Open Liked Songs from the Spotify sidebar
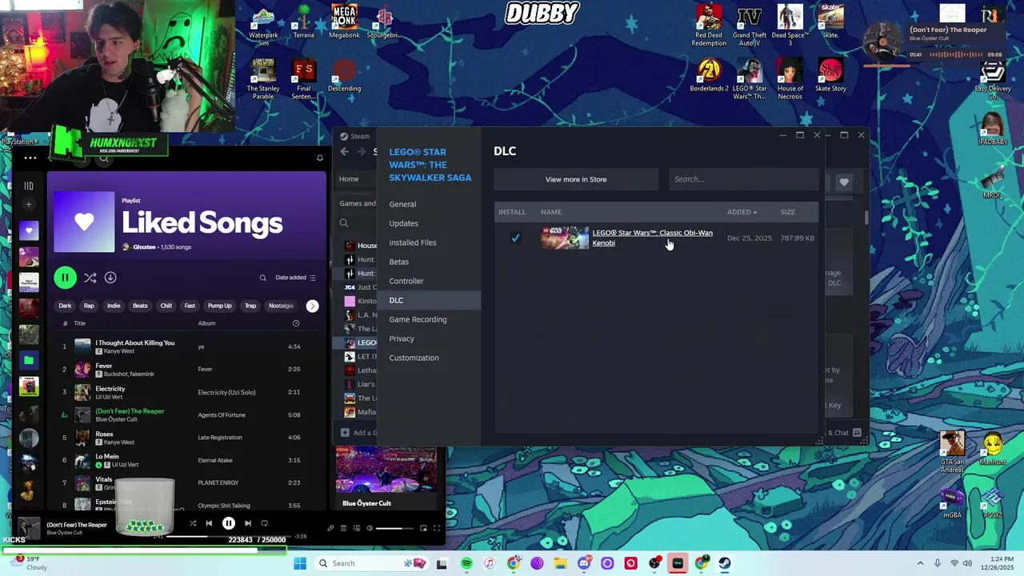This screenshot has height=576, width=1024. pos(29,230)
